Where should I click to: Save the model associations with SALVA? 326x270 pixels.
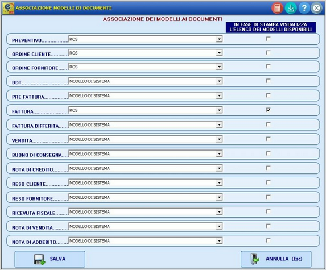[x=50, y=259]
